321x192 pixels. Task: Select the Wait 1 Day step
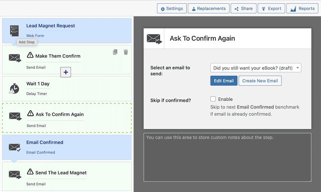tap(67, 89)
